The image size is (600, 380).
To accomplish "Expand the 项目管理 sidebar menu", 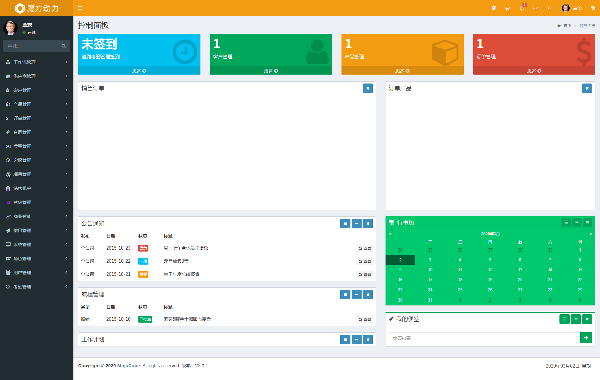I will click(x=37, y=174).
